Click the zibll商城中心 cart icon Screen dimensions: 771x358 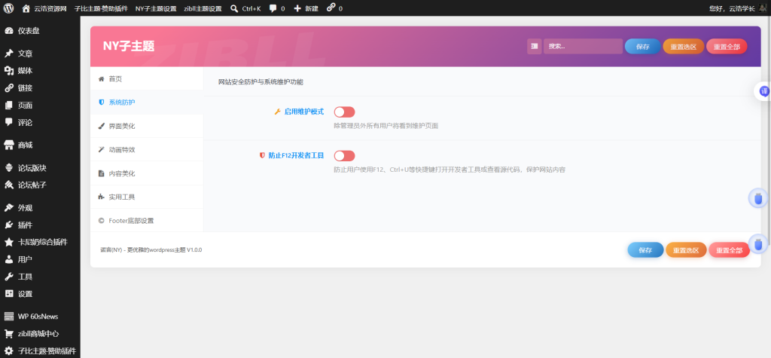(9, 334)
